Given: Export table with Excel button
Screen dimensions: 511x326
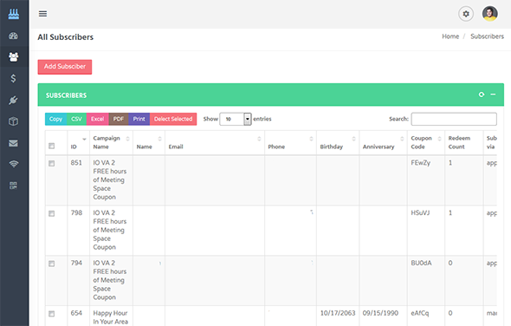Looking at the screenshot, I should pos(98,119).
